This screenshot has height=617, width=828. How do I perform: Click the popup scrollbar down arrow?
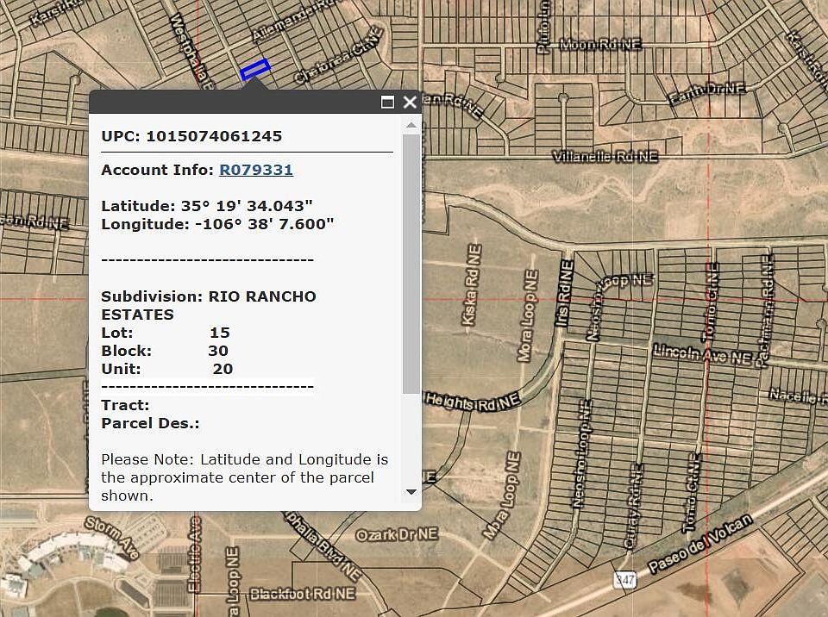(411, 491)
